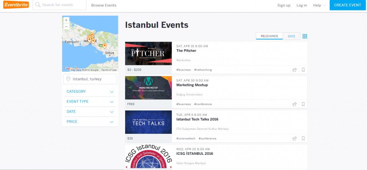Screen dimensions: 367x170
Task: Switch to grid view icon
Action: [305, 36]
